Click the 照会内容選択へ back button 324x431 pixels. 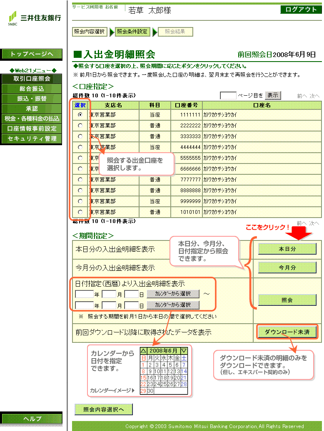pyautogui.click(x=103, y=409)
